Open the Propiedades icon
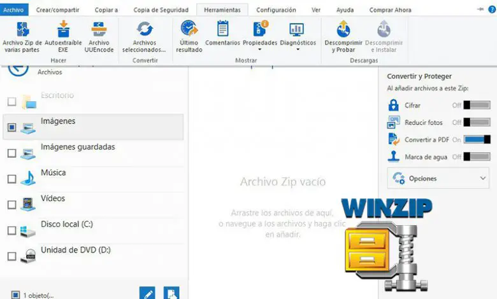Viewport: 497px width, 299px height. (x=260, y=29)
